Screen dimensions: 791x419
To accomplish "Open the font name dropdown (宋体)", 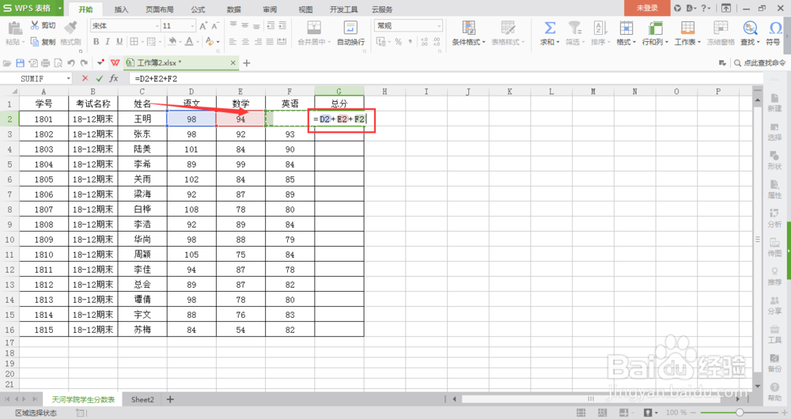I will coord(157,26).
